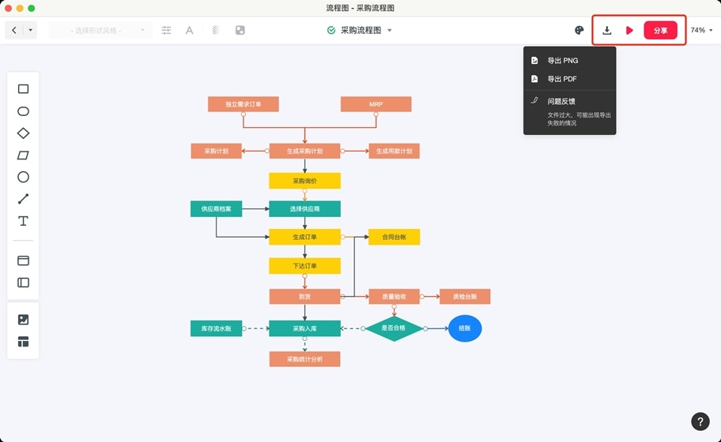This screenshot has width=721, height=442.
Task: Select the 生成采购计划 node
Action: click(304, 151)
